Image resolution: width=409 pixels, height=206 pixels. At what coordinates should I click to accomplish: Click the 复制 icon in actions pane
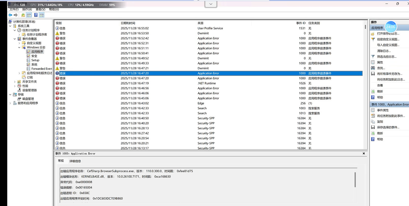tap(373, 122)
